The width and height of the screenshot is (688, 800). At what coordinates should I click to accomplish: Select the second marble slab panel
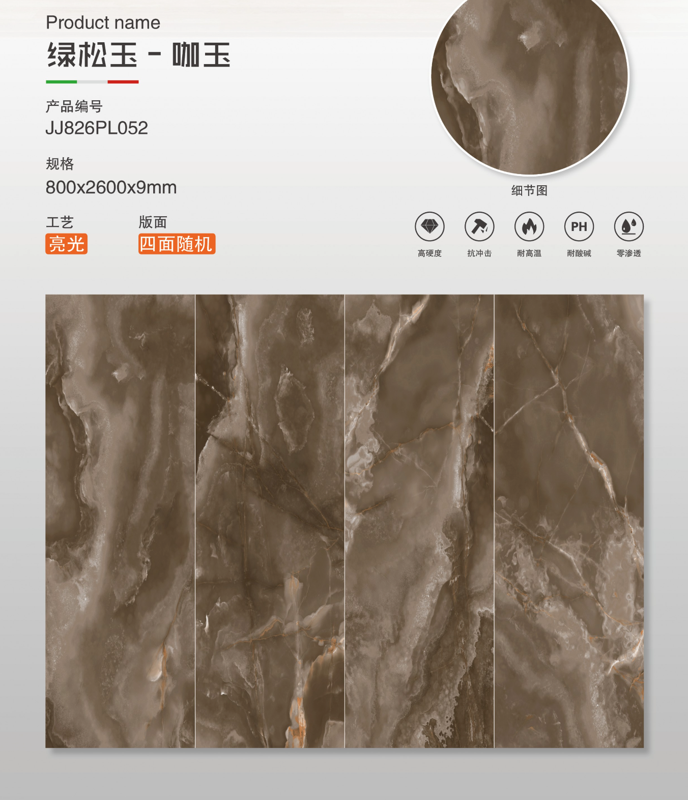(270, 521)
